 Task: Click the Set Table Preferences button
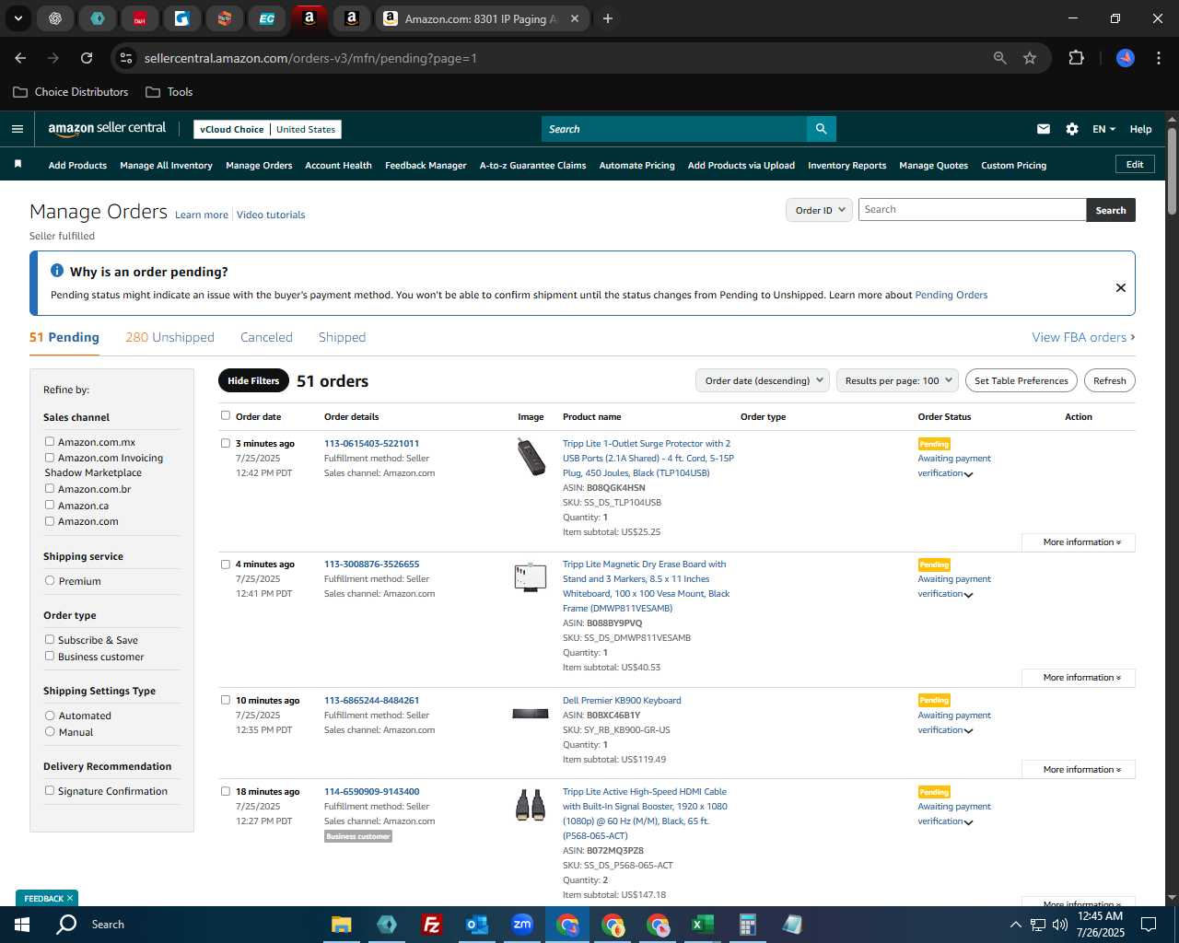tap(1021, 380)
